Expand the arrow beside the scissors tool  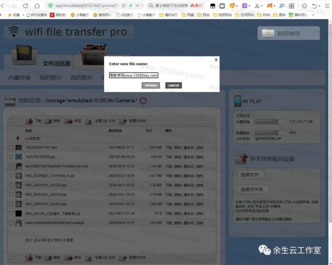tap(262, 6)
